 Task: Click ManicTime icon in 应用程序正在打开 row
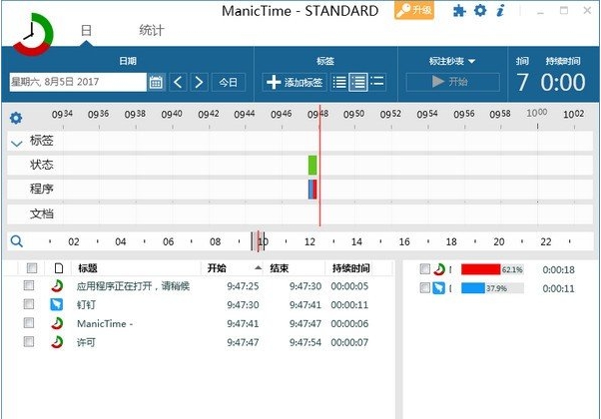[57, 285]
